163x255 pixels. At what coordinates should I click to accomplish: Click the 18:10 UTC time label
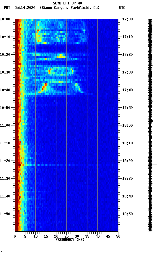(128, 143)
